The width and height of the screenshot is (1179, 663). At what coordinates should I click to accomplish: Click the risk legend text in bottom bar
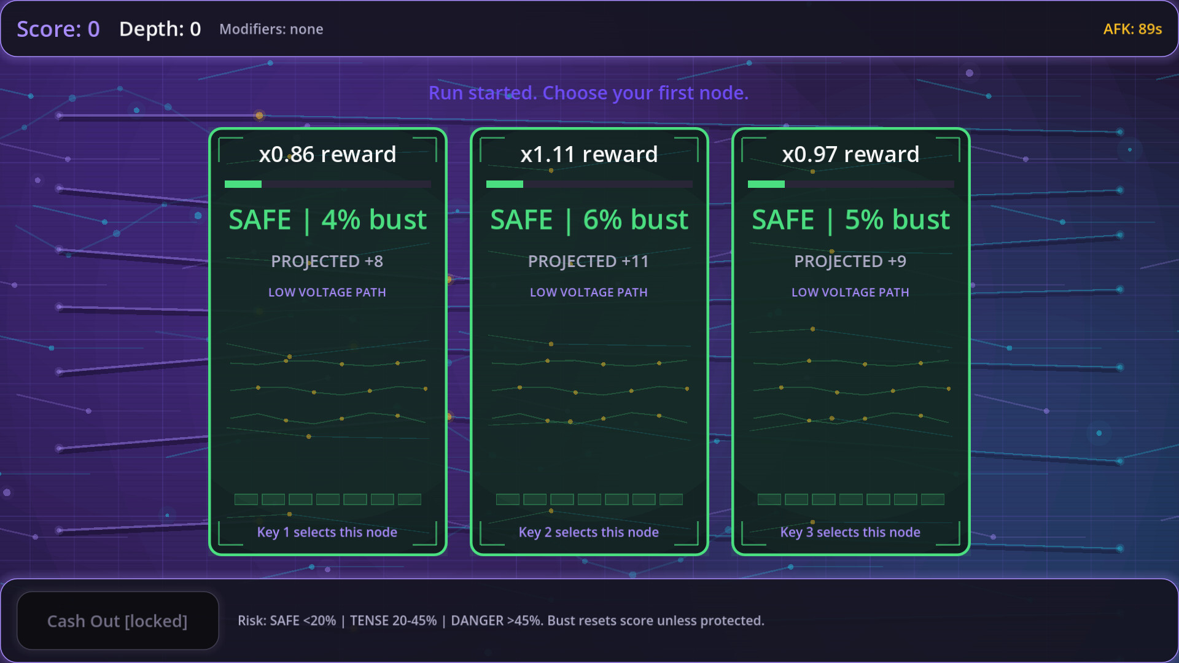501,621
